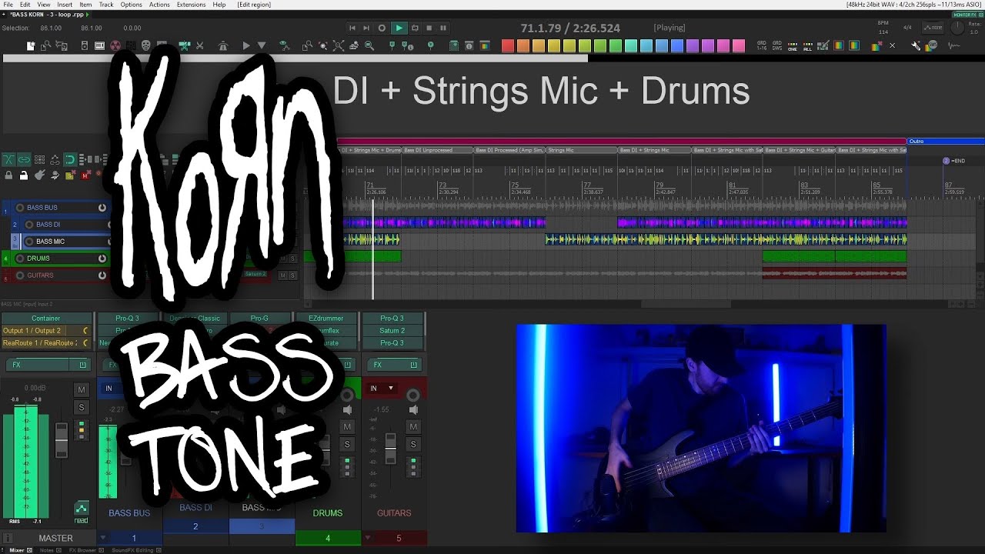Toggle the metronome toolbar icon
This screenshot has height=554, width=985.
click(x=223, y=46)
